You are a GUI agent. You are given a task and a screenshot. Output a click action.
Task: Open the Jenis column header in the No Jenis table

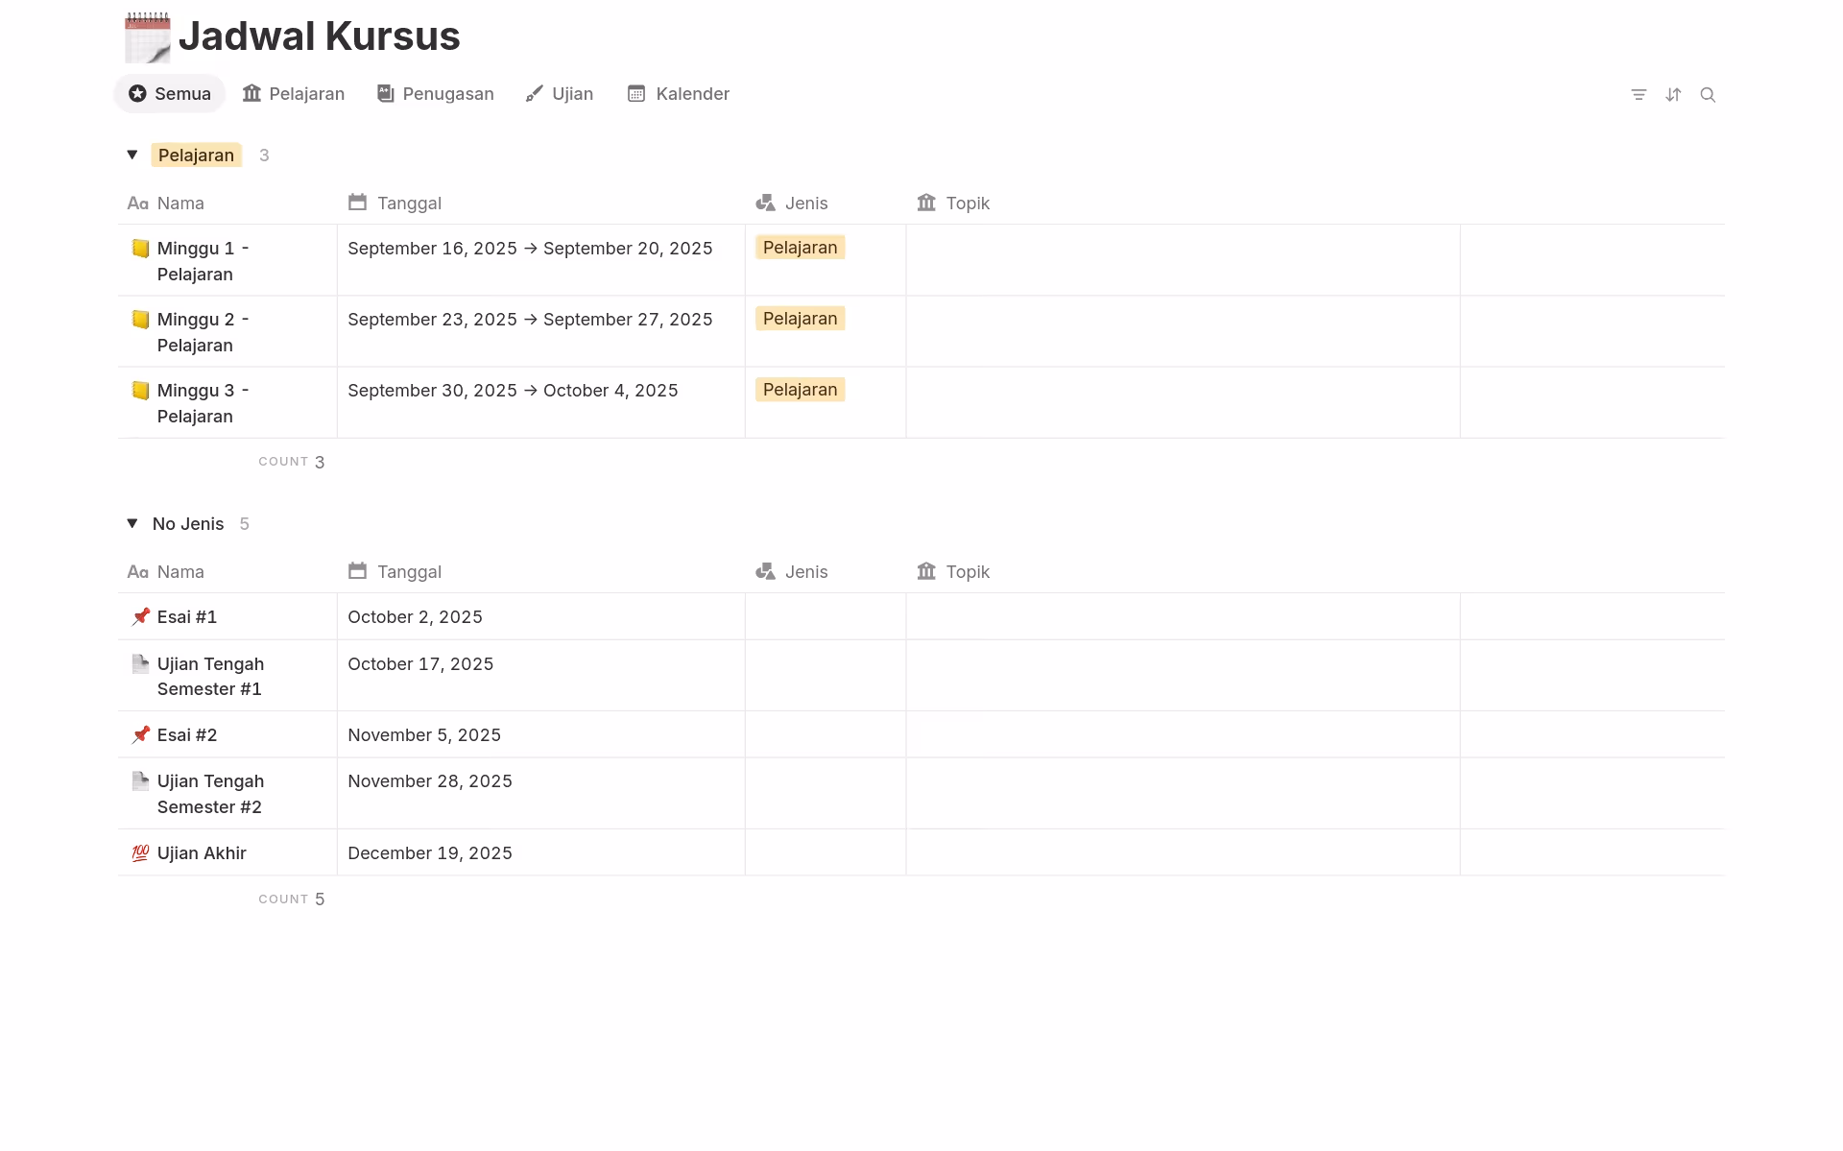pyautogui.click(x=804, y=571)
